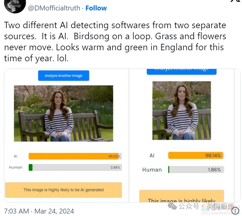Follow the tweet author

(96, 8)
